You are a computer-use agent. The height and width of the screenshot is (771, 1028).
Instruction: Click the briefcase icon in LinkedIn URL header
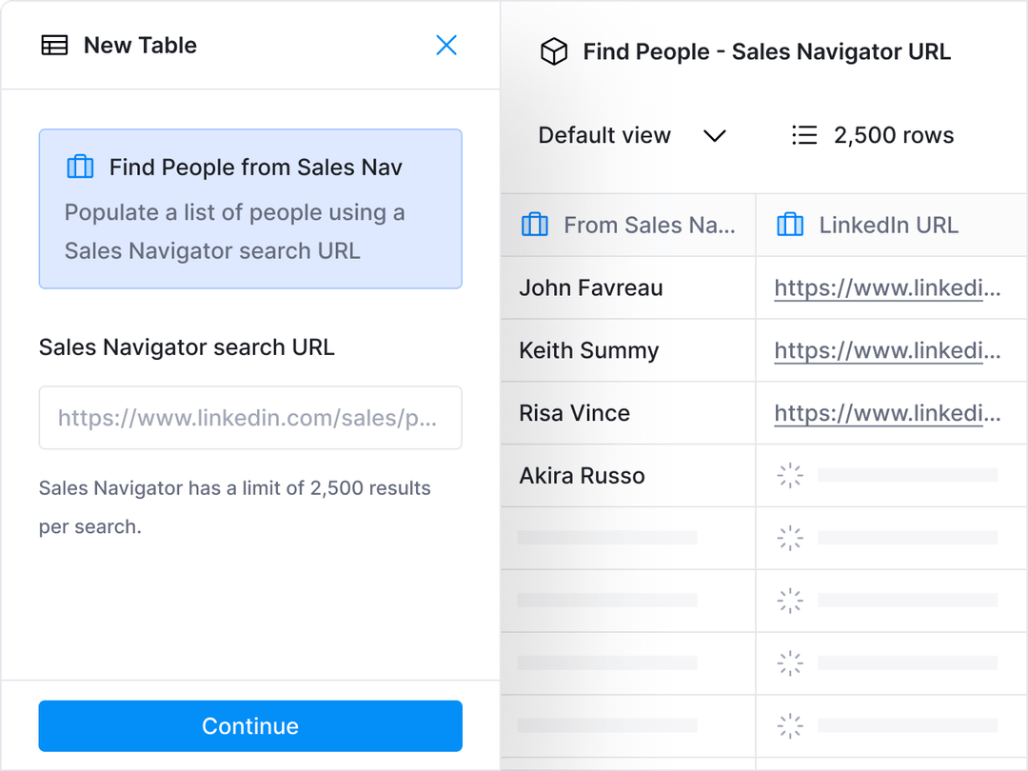(789, 225)
